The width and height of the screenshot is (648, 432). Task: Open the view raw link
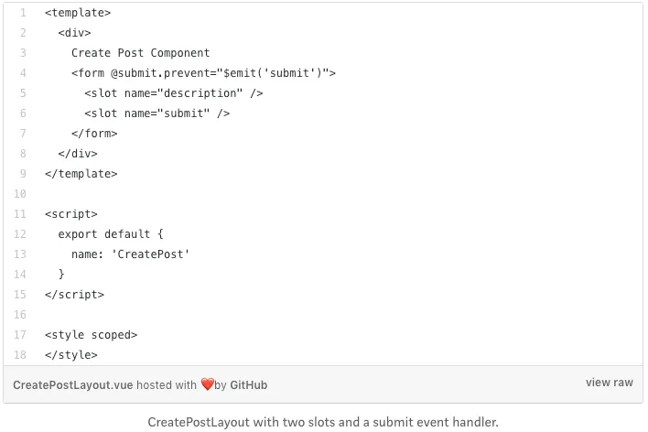point(609,383)
